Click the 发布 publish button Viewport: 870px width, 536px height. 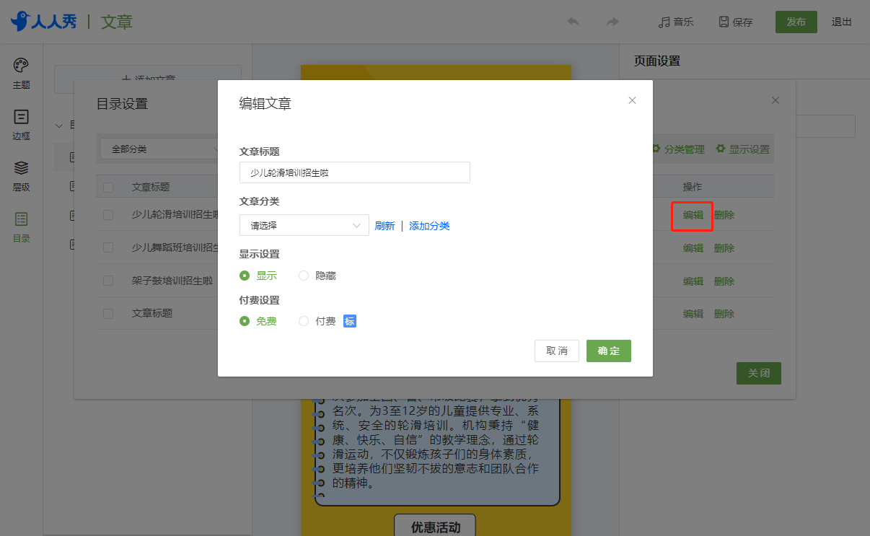click(x=796, y=22)
